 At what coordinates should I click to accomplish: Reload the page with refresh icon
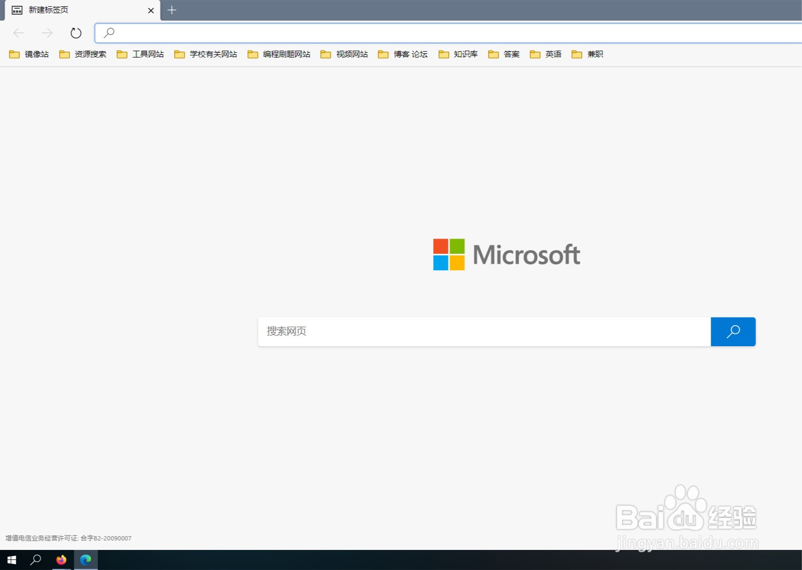(x=76, y=33)
